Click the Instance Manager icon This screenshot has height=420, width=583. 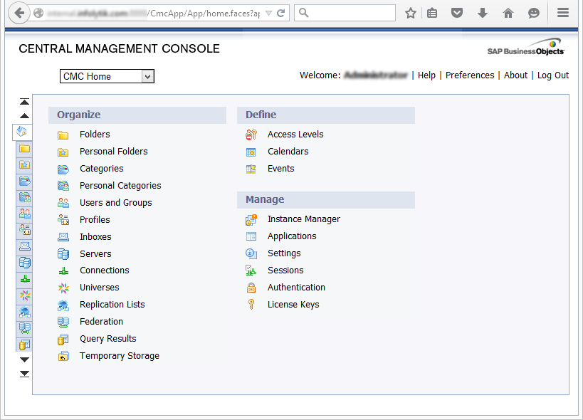[251, 219]
